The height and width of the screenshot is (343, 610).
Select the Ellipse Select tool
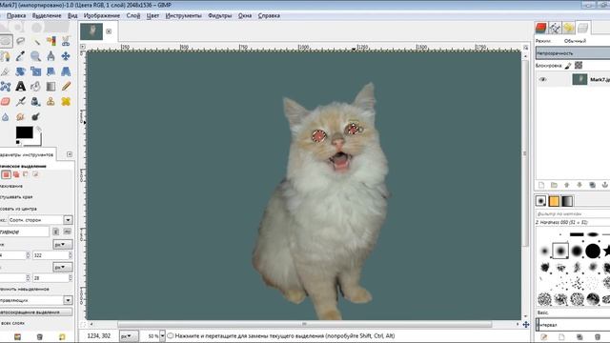[6, 41]
